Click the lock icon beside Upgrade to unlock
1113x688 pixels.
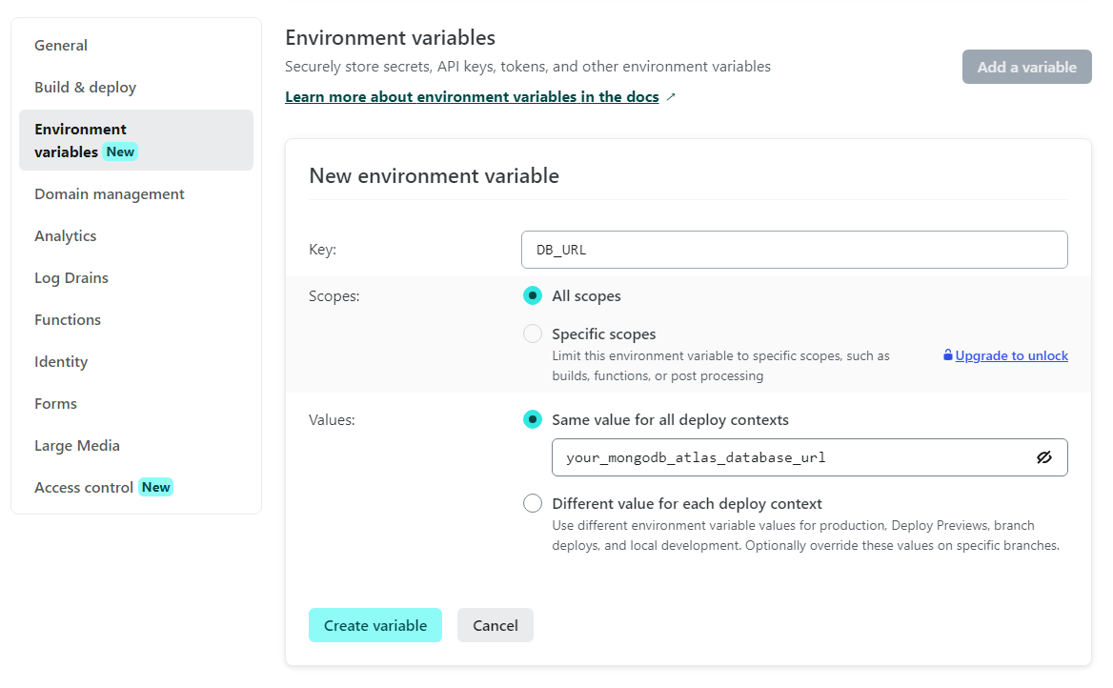[x=947, y=354]
